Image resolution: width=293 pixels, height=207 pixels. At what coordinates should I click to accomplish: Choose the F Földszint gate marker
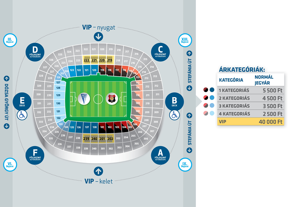coord(35,155)
